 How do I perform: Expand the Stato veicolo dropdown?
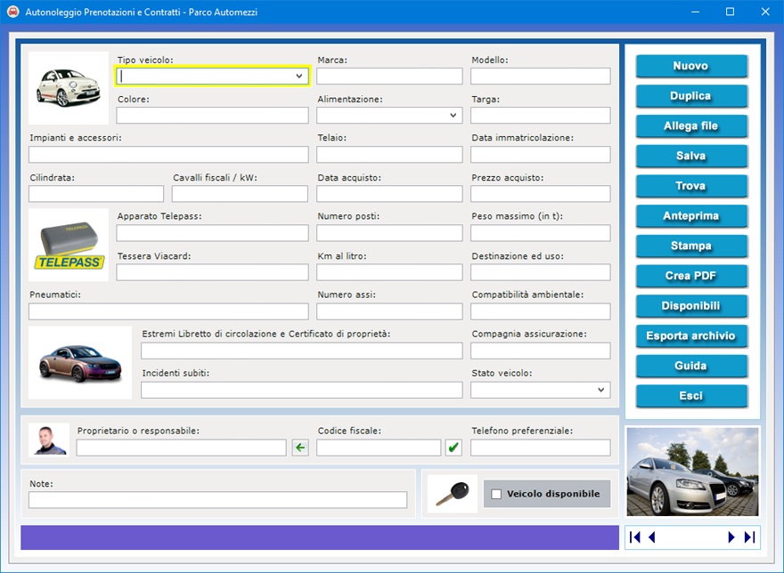pos(601,390)
